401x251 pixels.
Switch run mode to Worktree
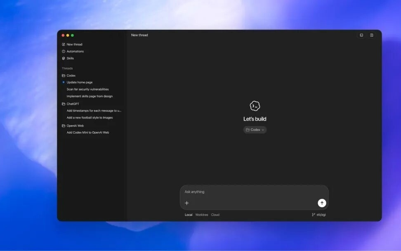point(202,215)
